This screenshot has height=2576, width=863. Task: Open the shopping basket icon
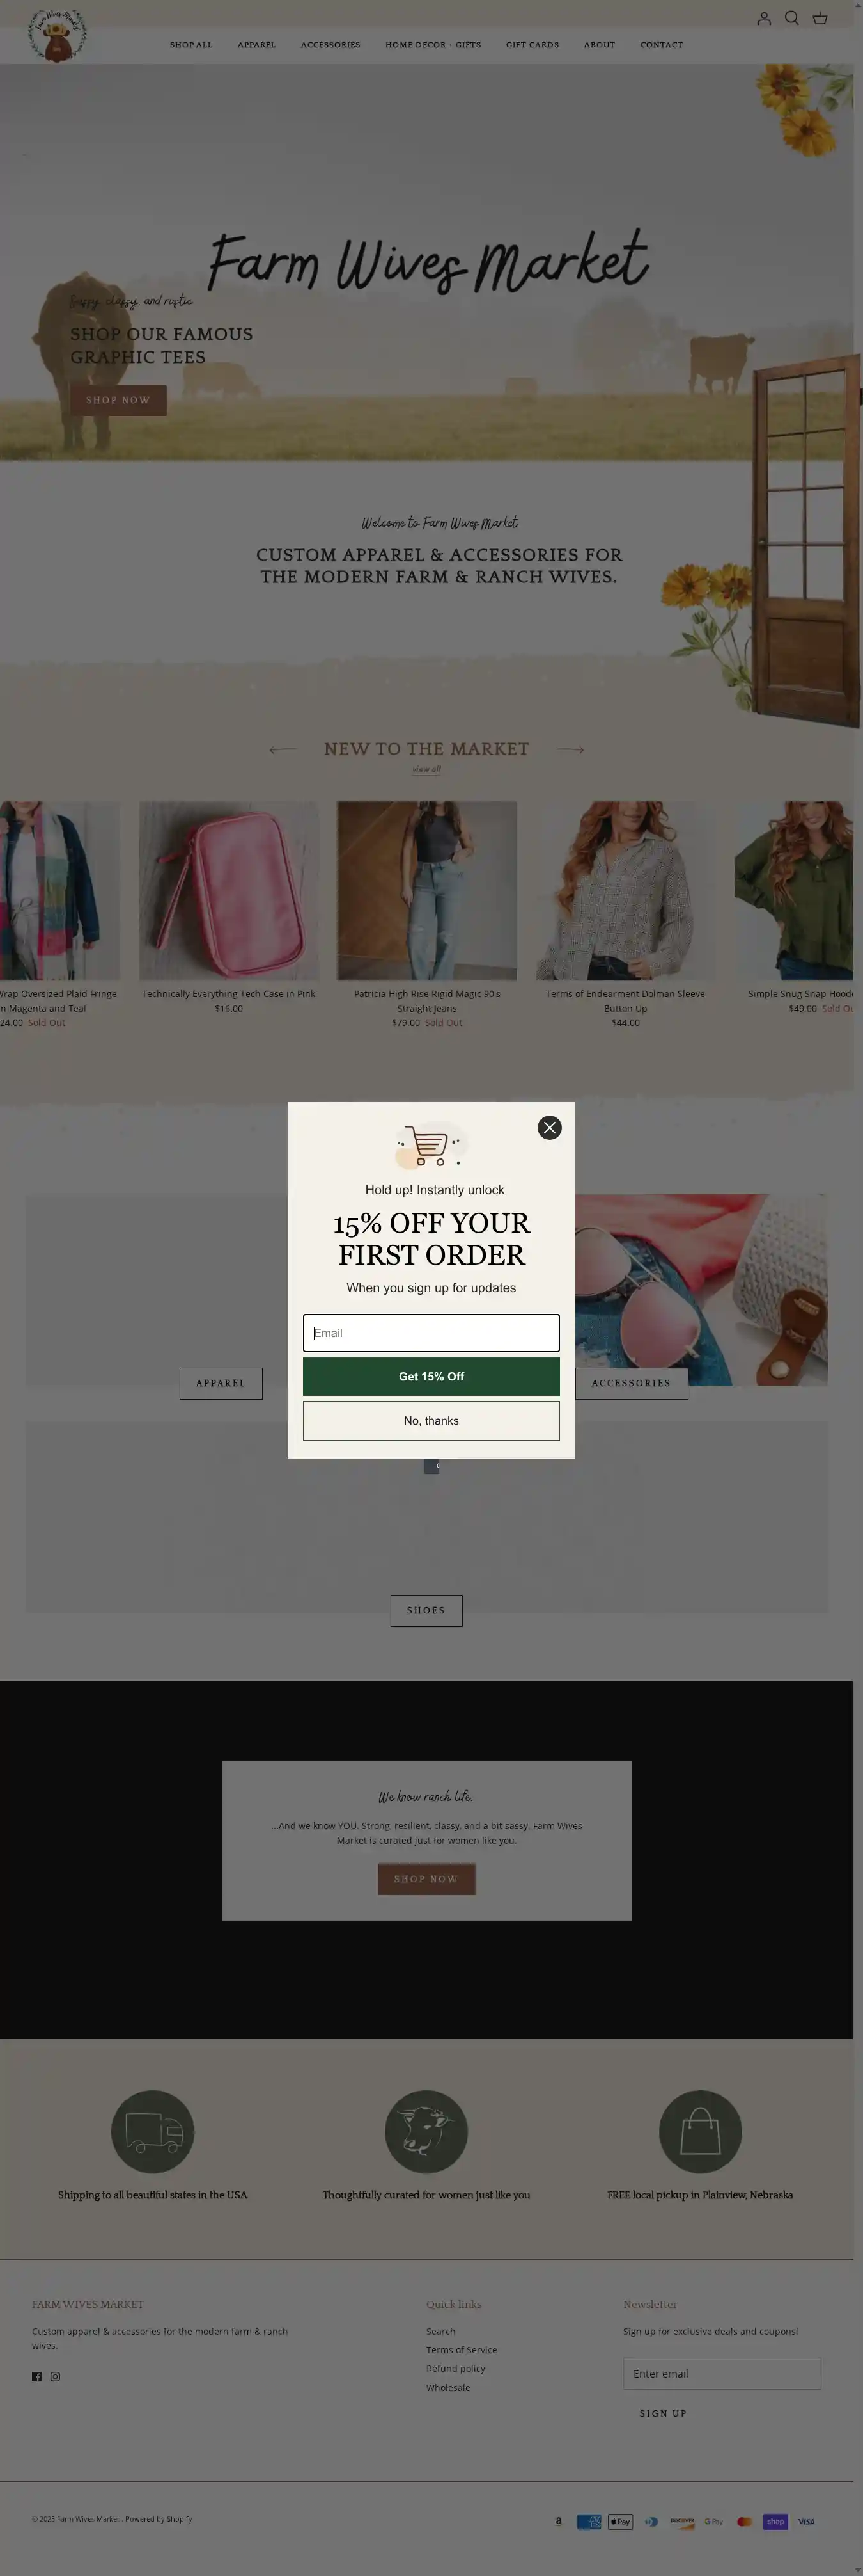pos(820,18)
